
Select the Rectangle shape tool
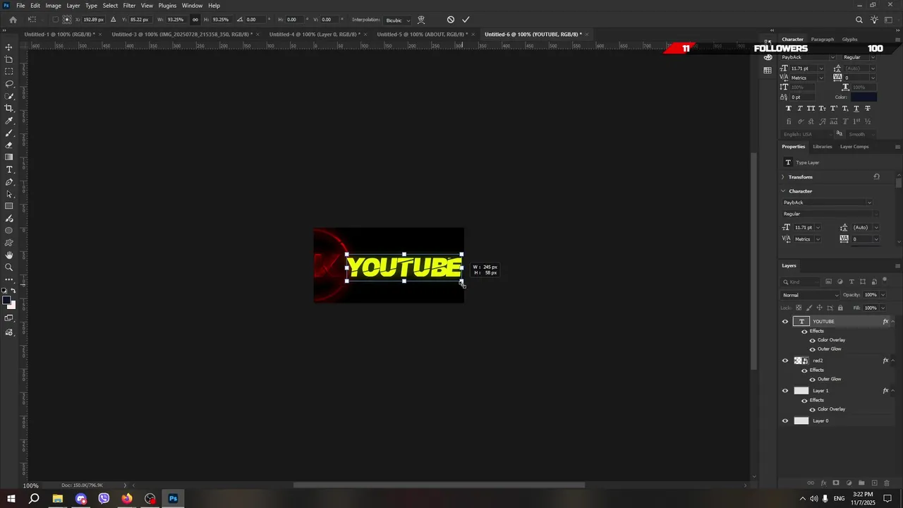[9, 206]
